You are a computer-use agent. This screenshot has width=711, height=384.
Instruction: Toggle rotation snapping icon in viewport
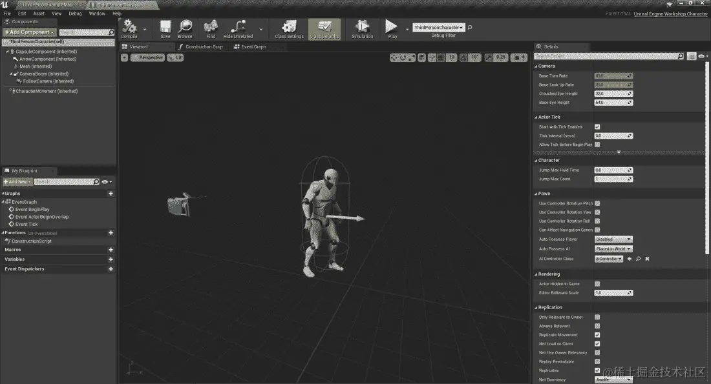pyautogui.click(x=463, y=57)
